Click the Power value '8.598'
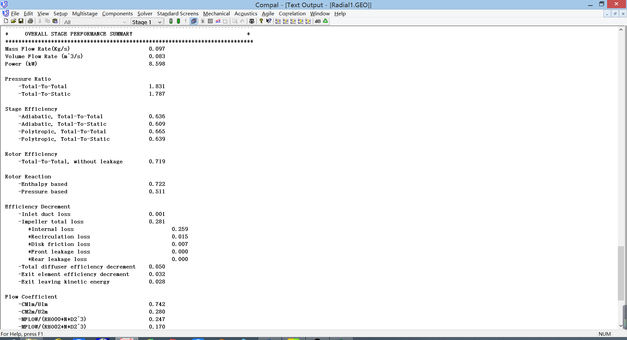 [x=157, y=64]
